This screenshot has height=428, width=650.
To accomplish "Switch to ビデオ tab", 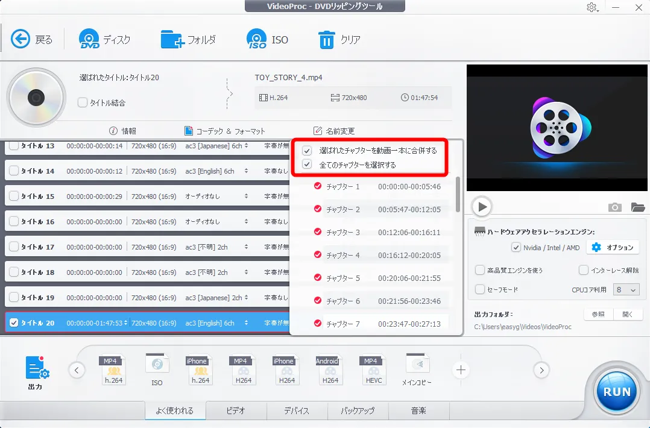I will 236,411.
